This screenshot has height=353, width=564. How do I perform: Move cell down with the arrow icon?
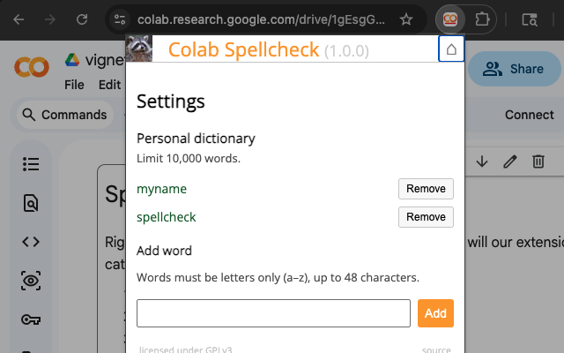(482, 161)
